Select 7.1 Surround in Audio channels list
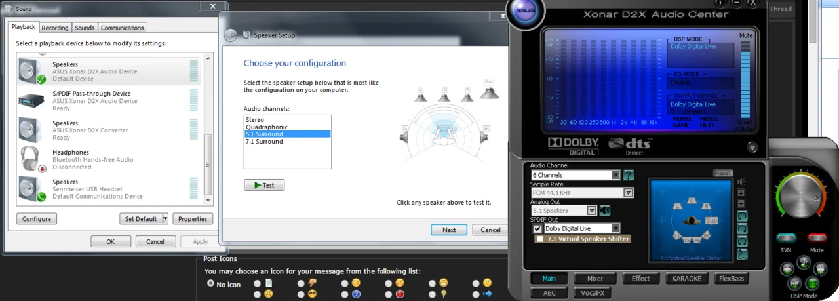This screenshot has width=839, height=301. pyautogui.click(x=288, y=141)
